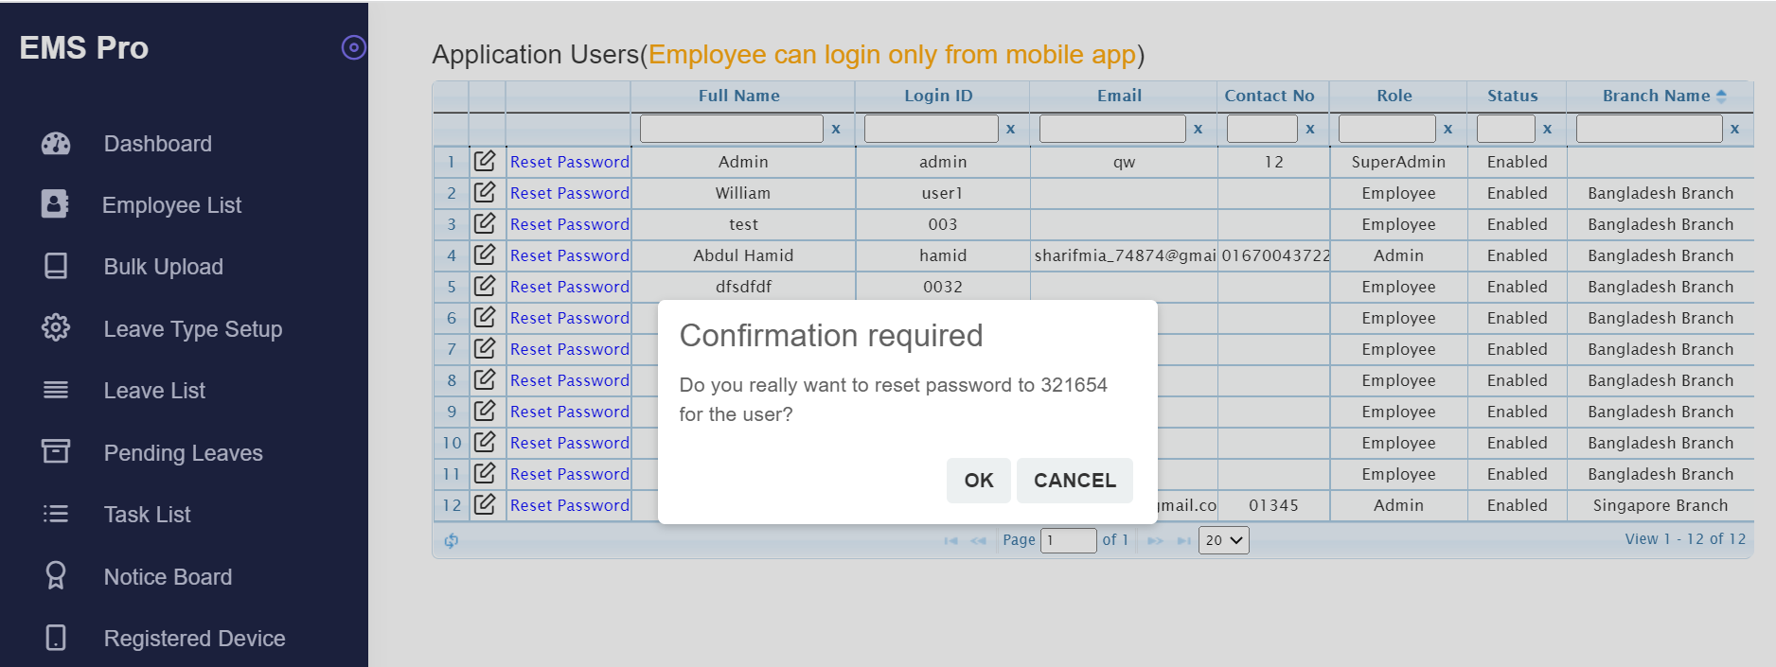Click the Leave Type Setup gear icon
Image resolution: width=1776 pixels, height=667 pixels.
(56, 327)
